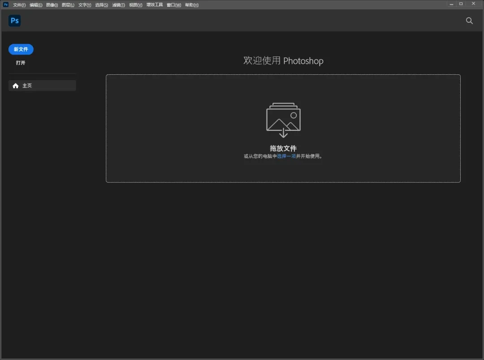This screenshot has width=484, height=360.
Task: Open the 图层(L) menu
Action: point(68,5)
